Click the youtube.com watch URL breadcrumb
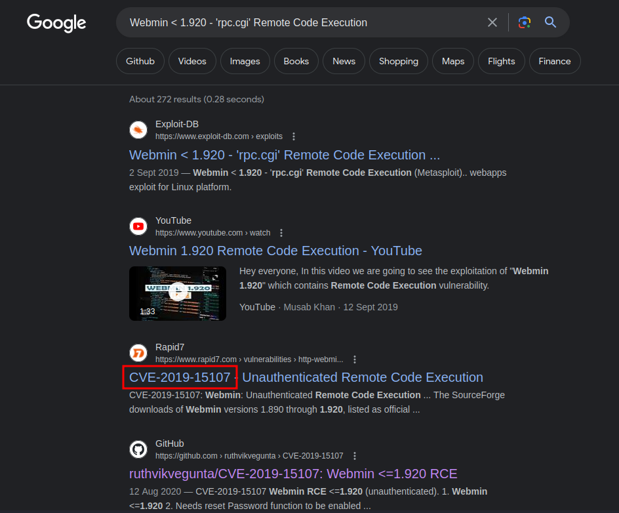The height and width of the screenshot is (513, 619). 212,233
